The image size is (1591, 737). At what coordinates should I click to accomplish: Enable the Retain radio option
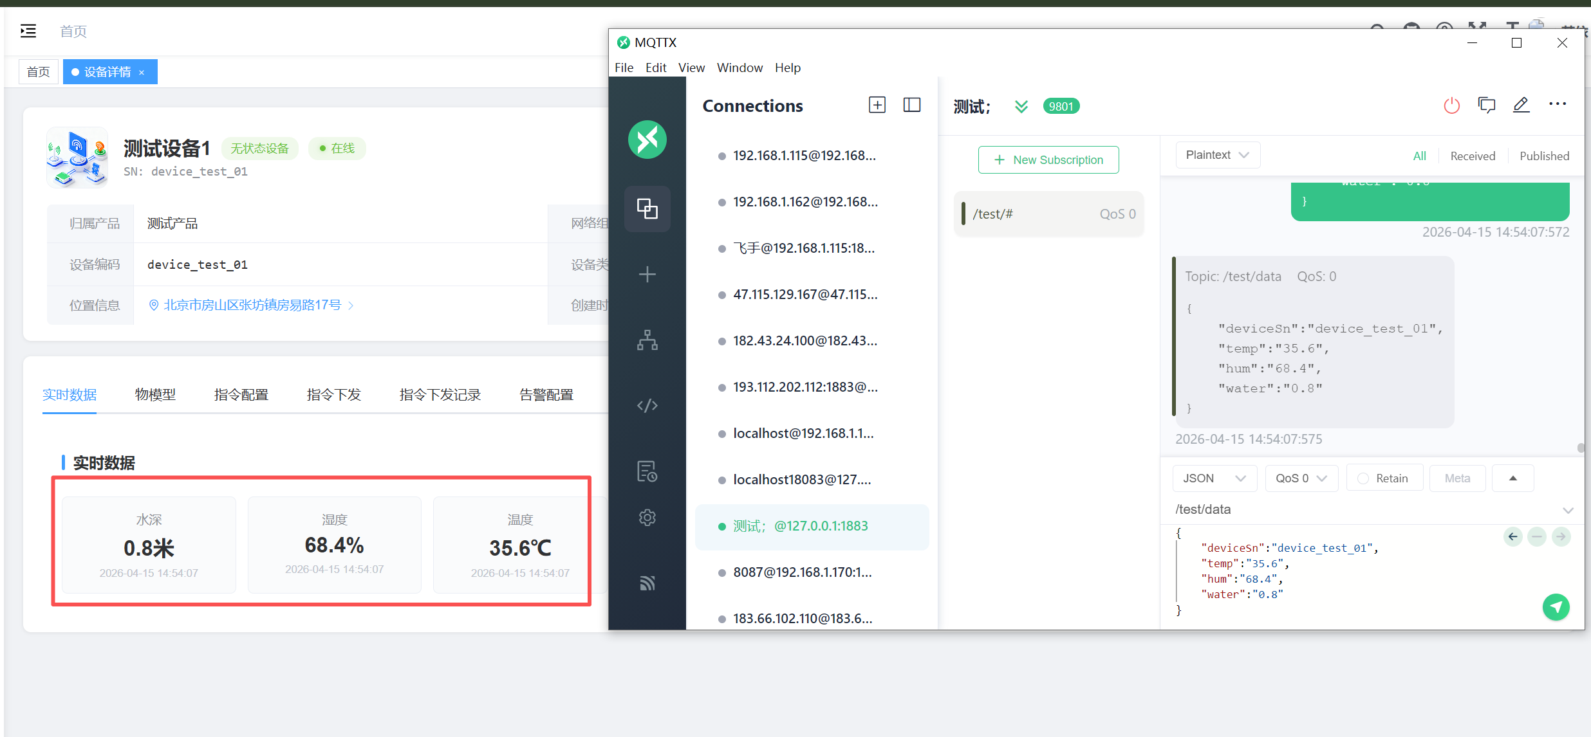click(1363, 478)
